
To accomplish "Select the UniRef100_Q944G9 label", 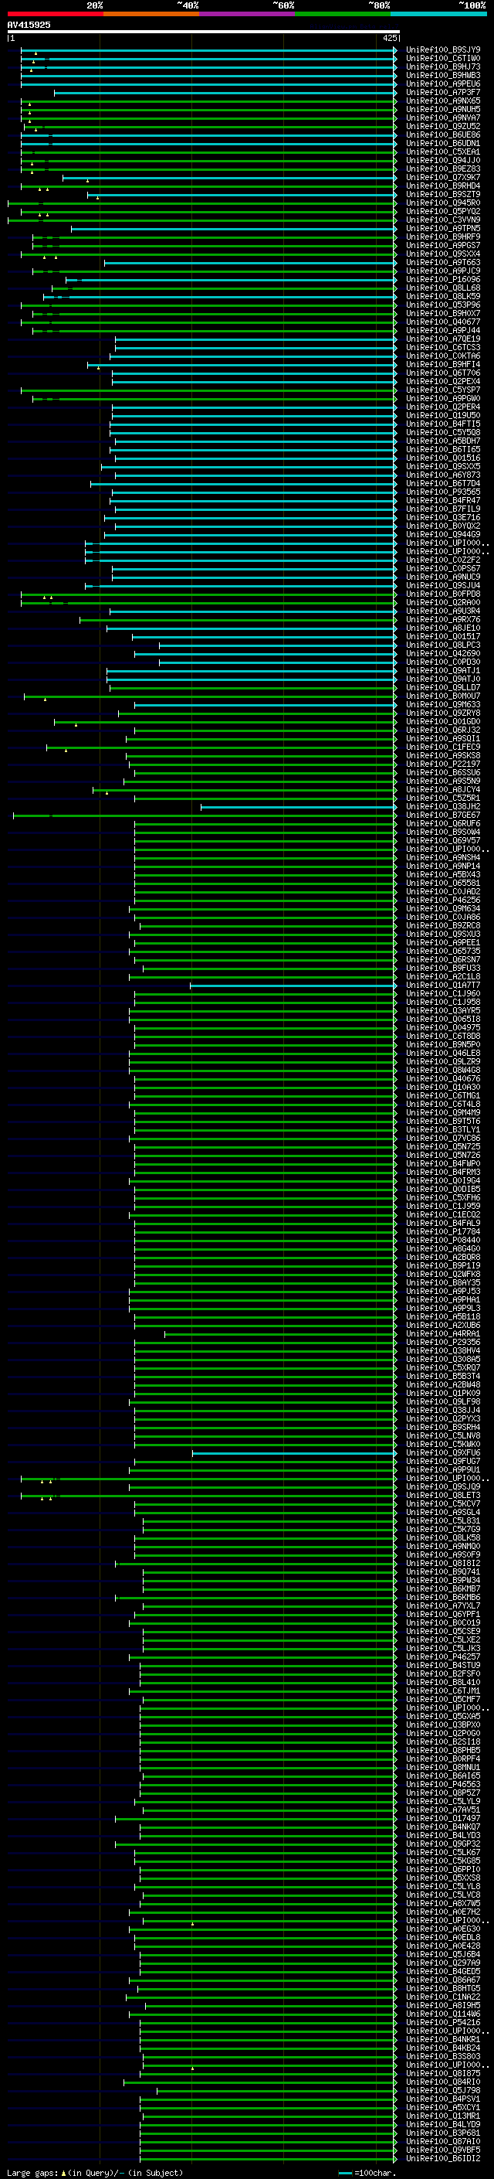I will click(443, 535).
